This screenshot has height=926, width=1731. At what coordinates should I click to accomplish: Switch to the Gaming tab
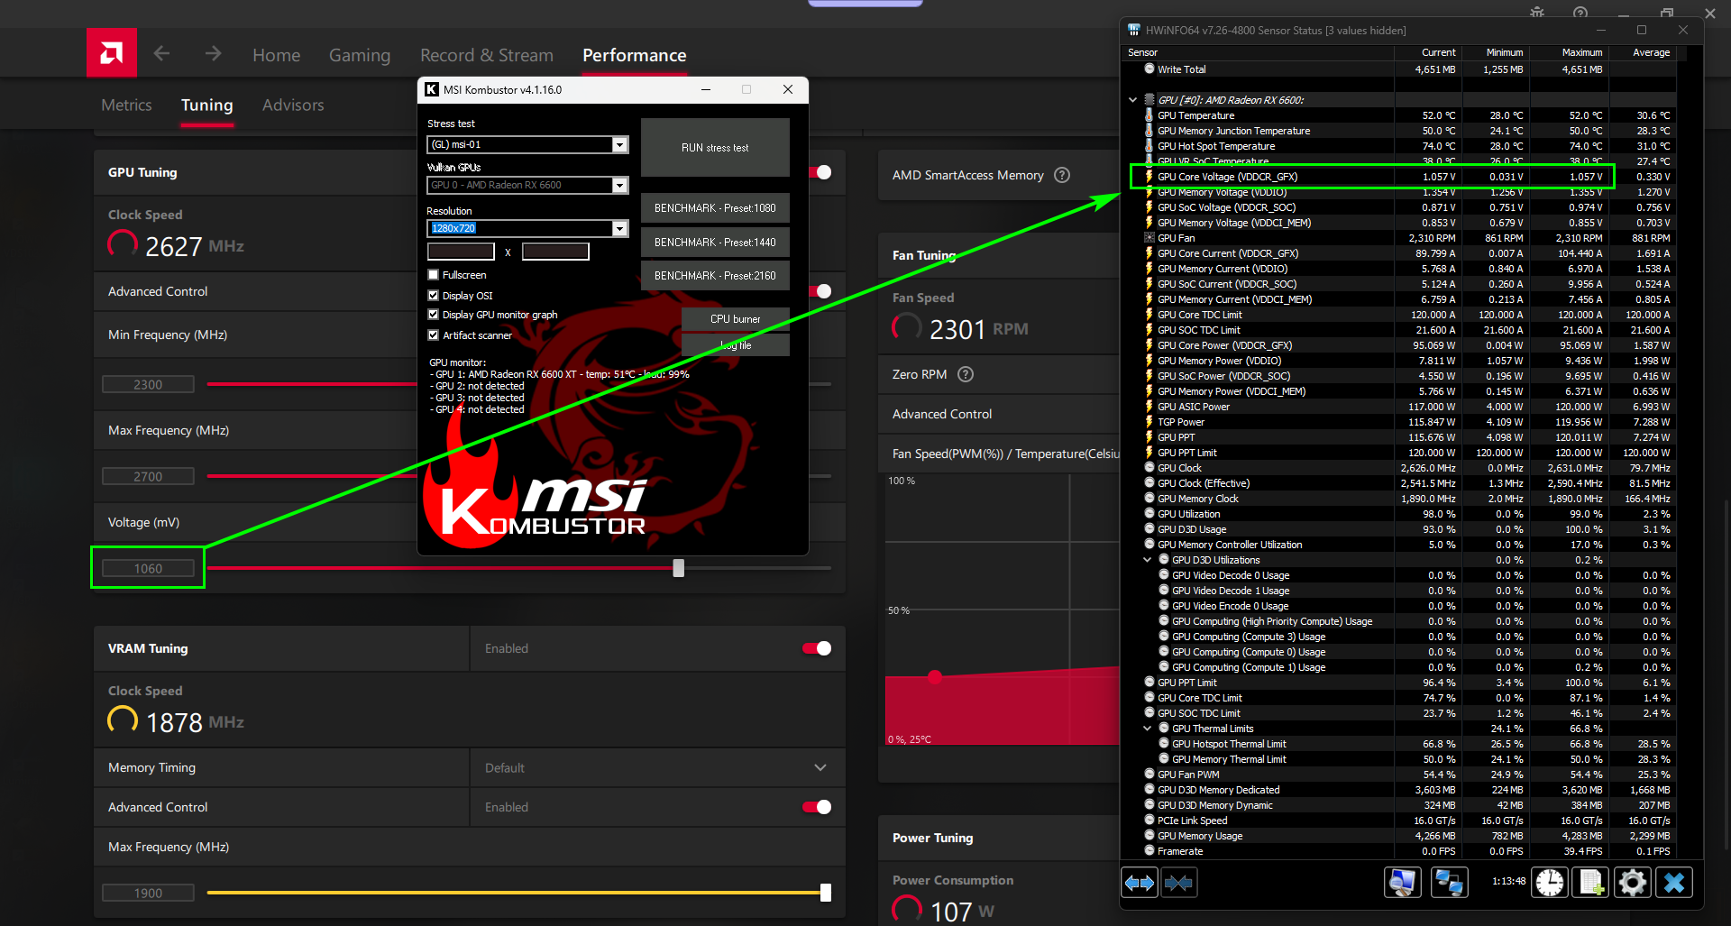(360, 55)
